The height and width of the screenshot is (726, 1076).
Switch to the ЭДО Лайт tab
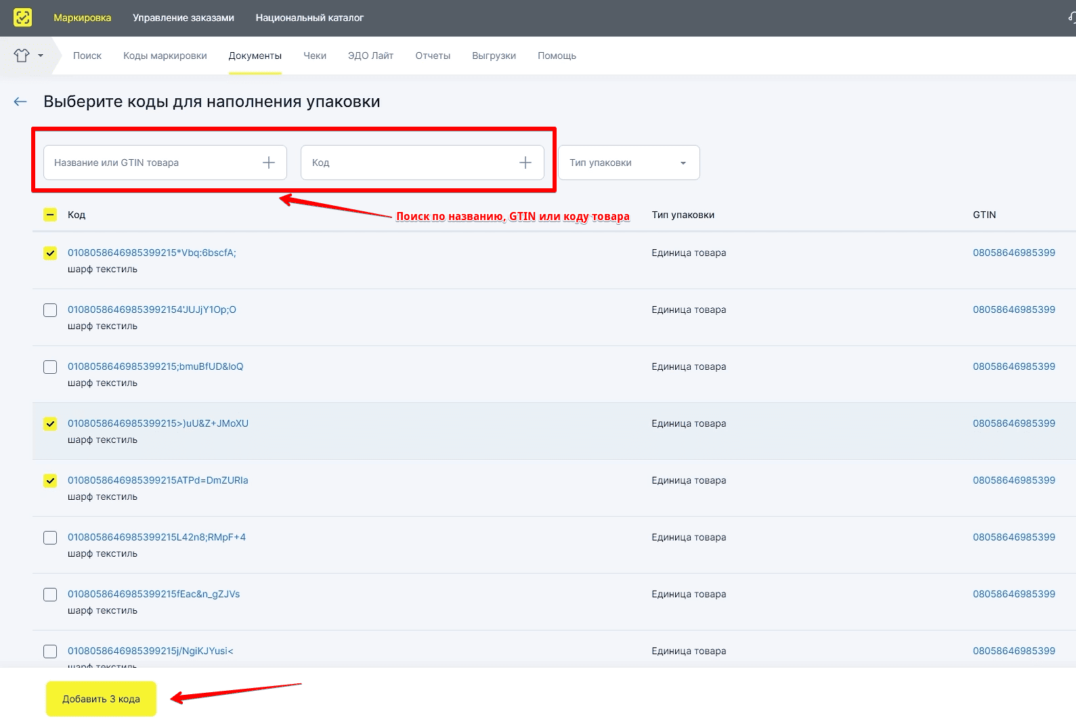(371, 56)
